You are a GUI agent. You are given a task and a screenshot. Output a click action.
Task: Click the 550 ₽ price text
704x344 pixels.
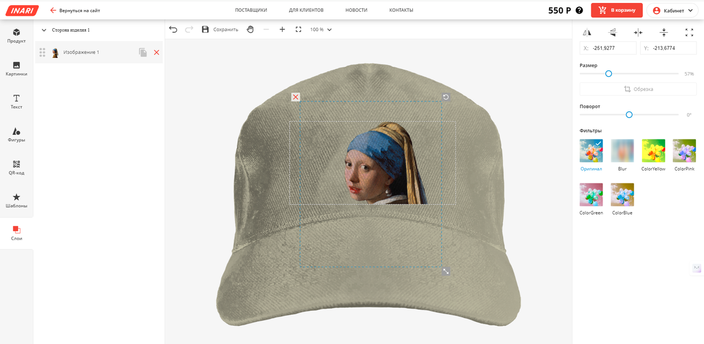click(560, 10)
